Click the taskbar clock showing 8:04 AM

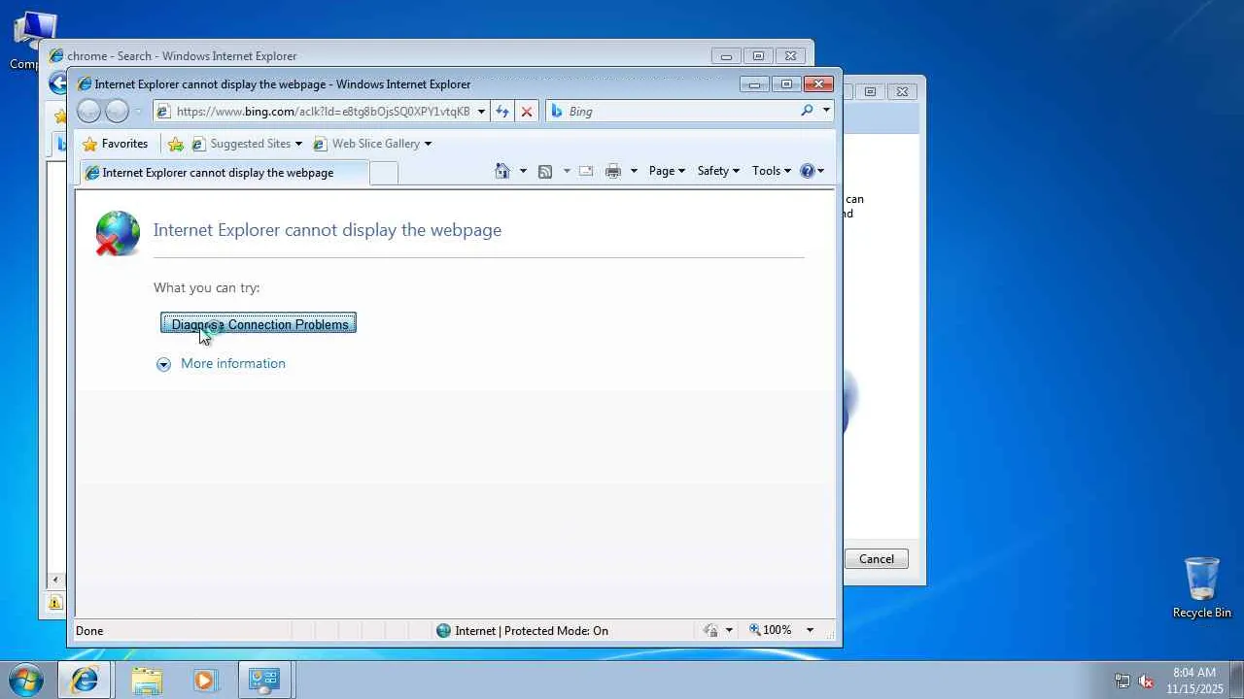[x=1194, y=680]
